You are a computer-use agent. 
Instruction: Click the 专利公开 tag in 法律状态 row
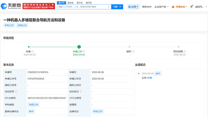98,111
